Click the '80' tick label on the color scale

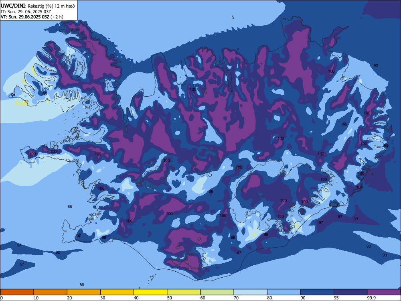click(x=269, y=298)
